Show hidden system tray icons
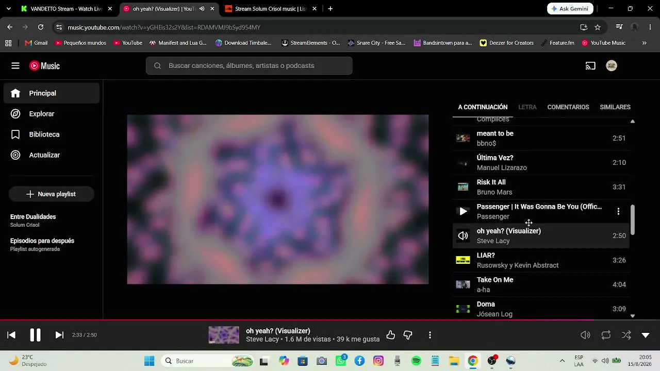Image resolution: width=660 pixels, height=371 pixels. 562,361
